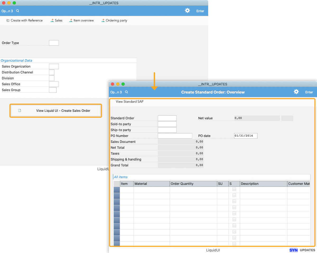Open settings gear in back window
Screen dimensions: 317x253
point(187,11)
